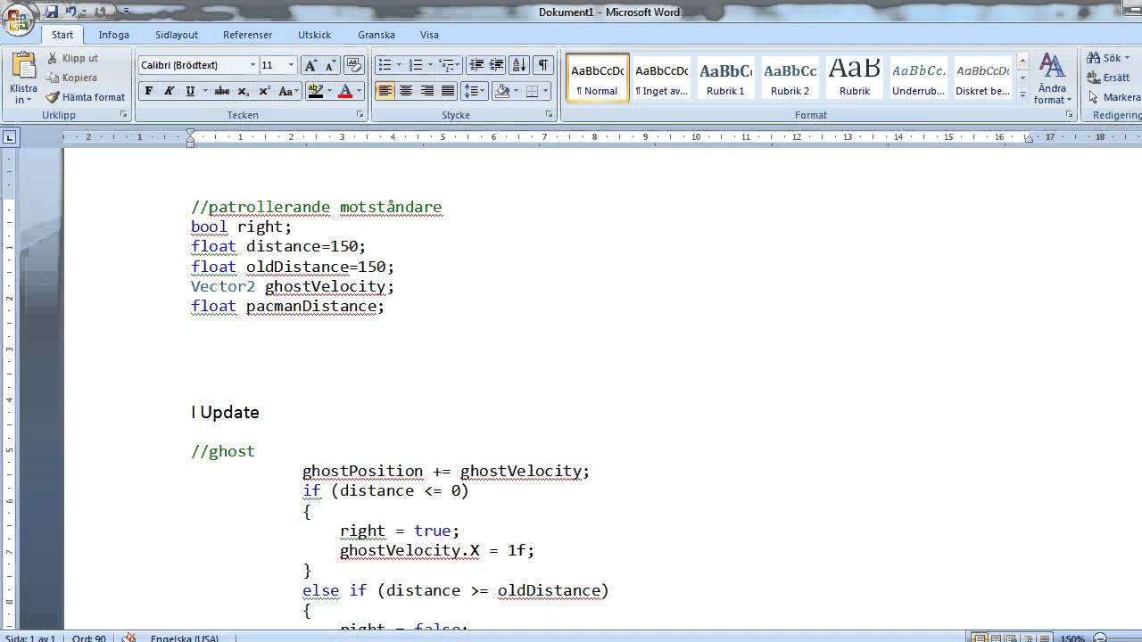Open Sök find tool
The width and height of the screenshot is (1142, 642).
click(x=1109, y=58)
